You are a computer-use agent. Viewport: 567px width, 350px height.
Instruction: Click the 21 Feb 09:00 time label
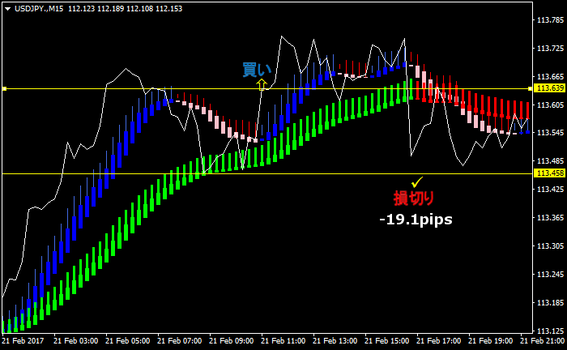[232, 341]
